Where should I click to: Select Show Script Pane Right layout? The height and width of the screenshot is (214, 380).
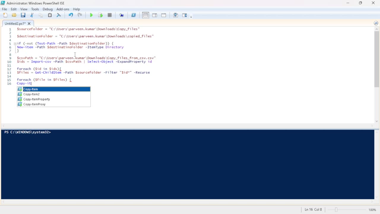coord(155,15)
